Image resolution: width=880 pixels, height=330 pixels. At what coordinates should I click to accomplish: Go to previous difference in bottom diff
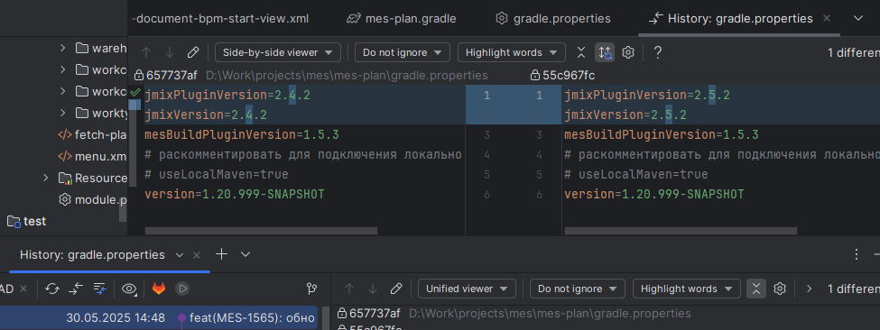[349, 289]
